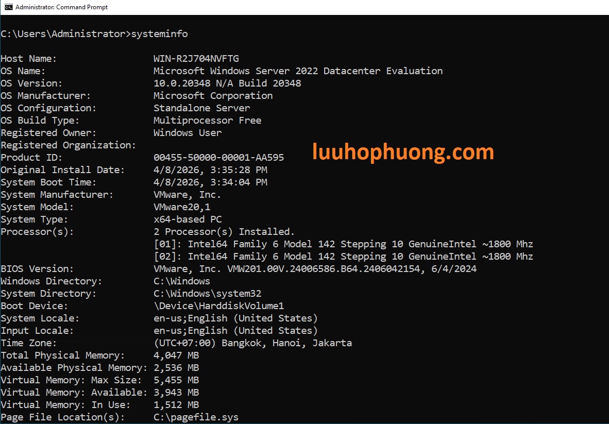Click the System Boot Time value
Viewport: 609px width, 424px height.
tap(210, 182)
